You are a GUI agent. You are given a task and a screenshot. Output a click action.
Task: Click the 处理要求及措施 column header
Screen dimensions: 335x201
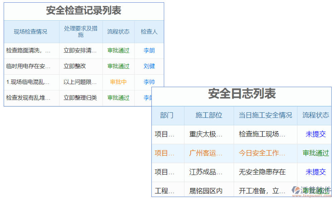[80, 31]
